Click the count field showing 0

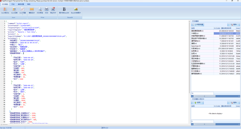[x=202, y=121]
